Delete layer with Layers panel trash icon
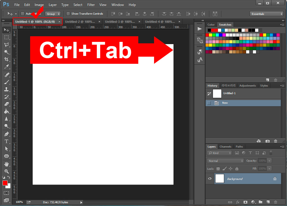The height and width of the screenshot is (206, 287). click(275, 202)
